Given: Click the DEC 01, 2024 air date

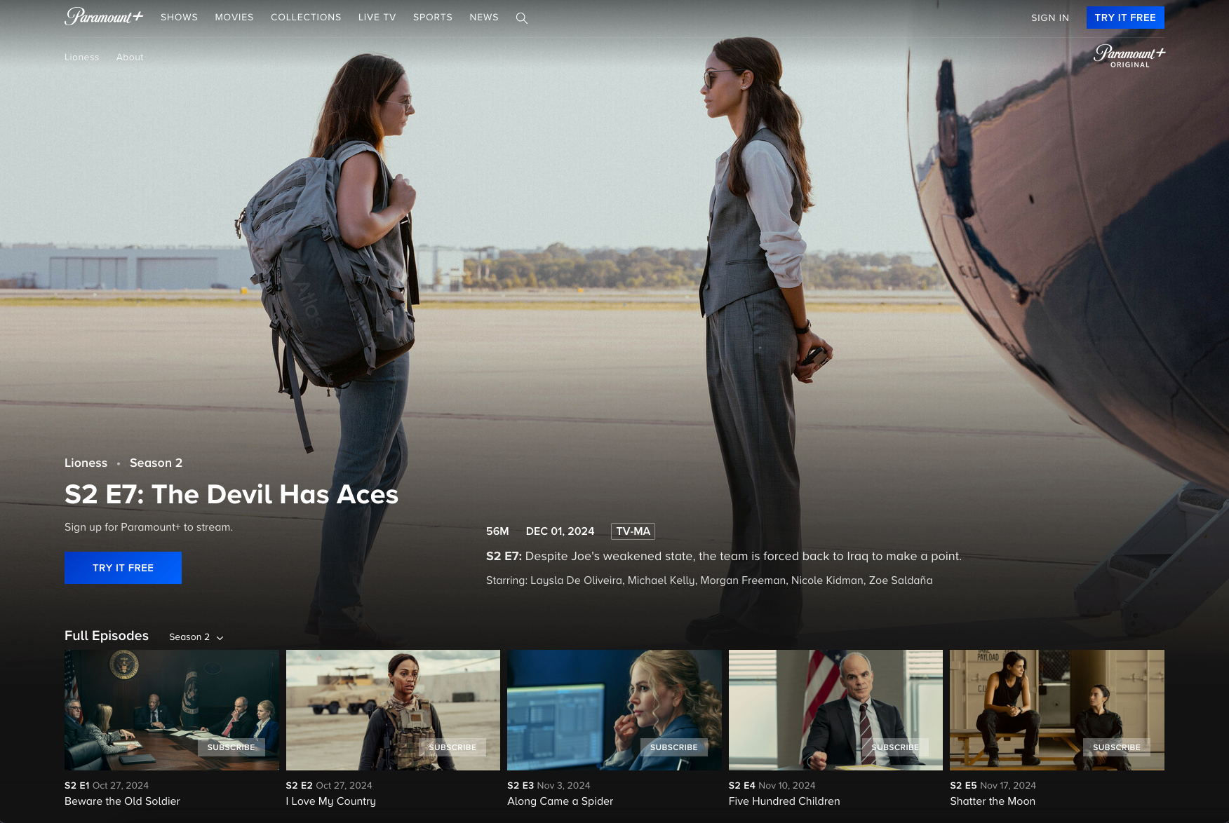Looking at the screenshot, I should point(560,531).
